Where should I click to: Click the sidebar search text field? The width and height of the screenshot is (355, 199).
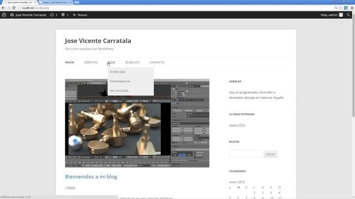click(246, 154)
